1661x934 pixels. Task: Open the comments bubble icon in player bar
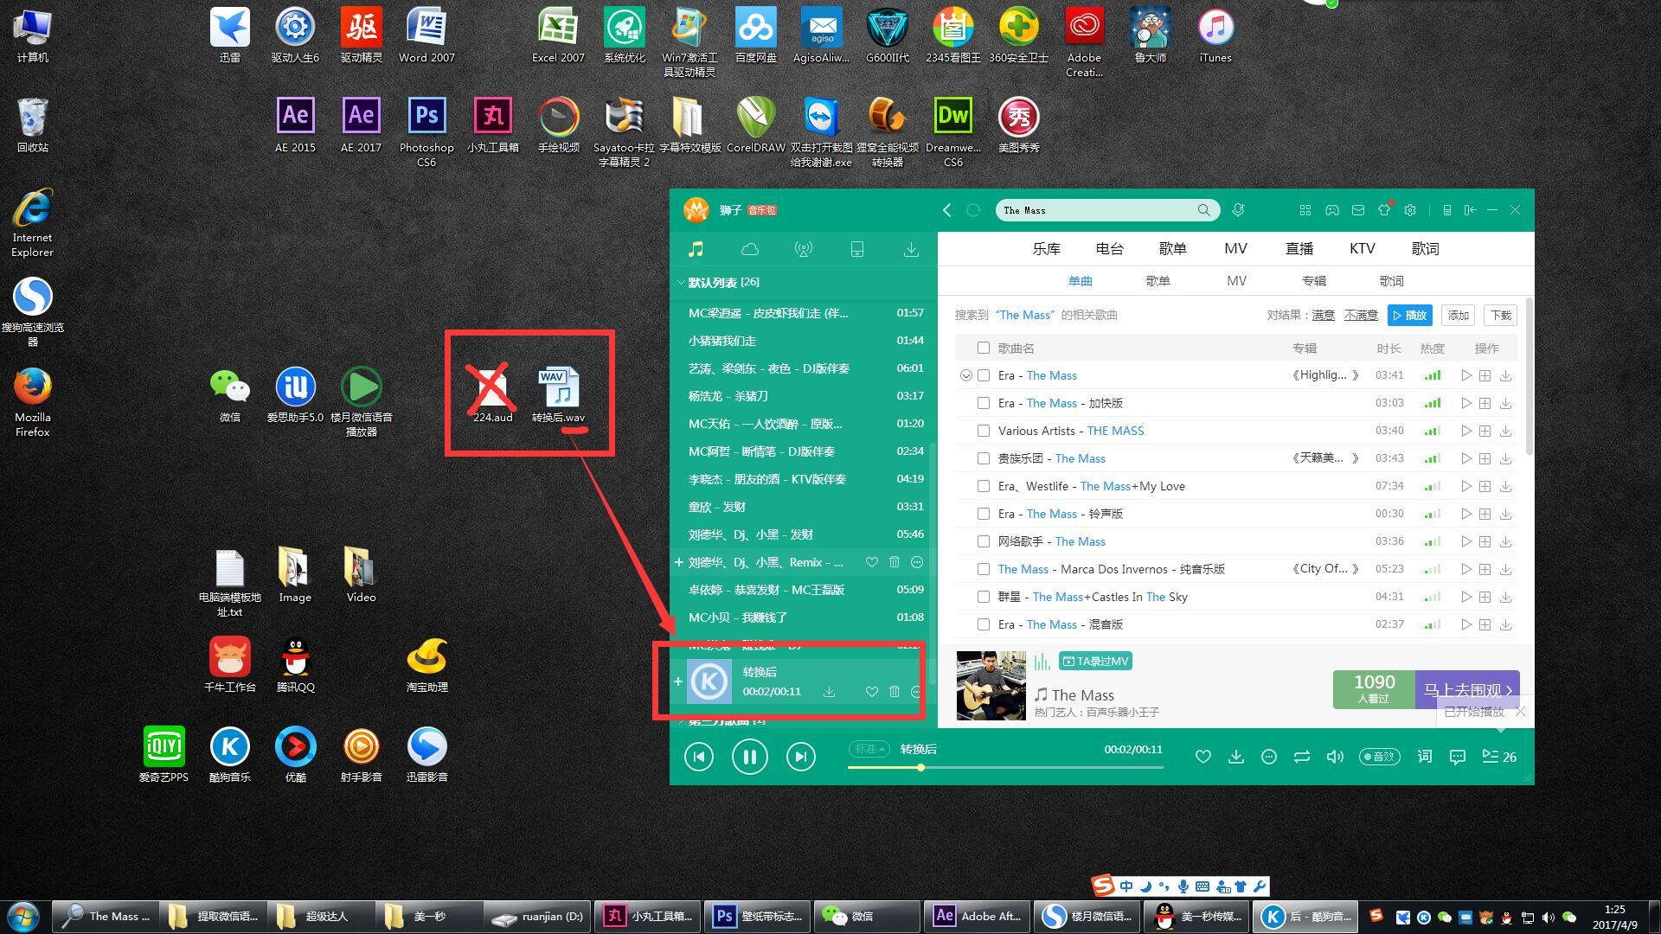click(1458, 757)
